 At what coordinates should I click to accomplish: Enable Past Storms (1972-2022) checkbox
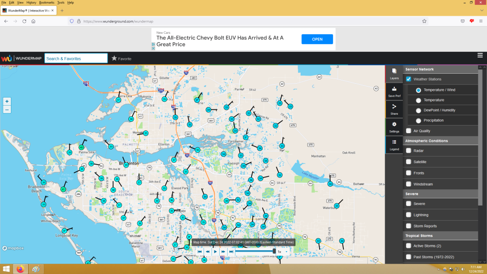pyautogui.click(x=409, y=257)
